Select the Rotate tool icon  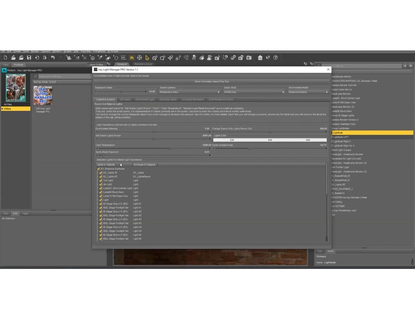click(162, 58)
